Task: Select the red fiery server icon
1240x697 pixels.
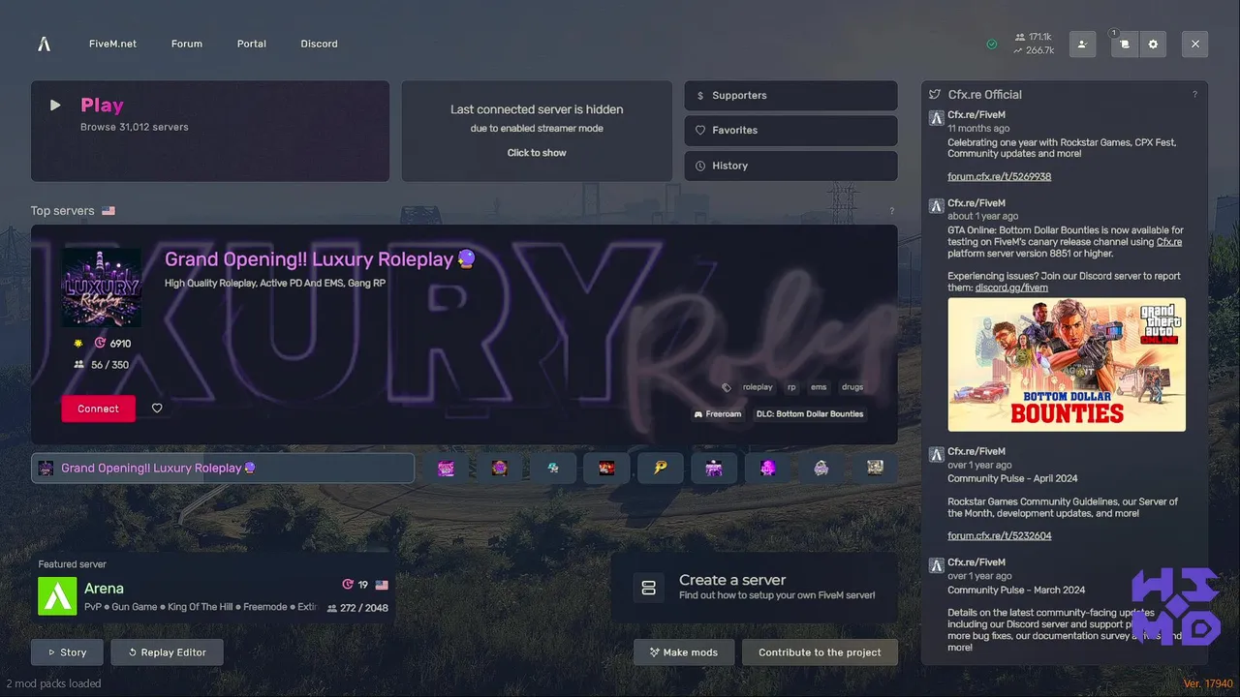Action: pos(606,468)
